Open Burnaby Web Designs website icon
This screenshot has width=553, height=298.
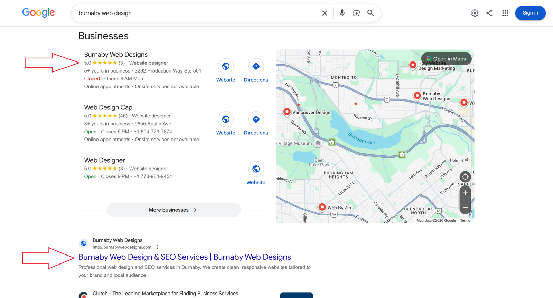coord(226,66)
